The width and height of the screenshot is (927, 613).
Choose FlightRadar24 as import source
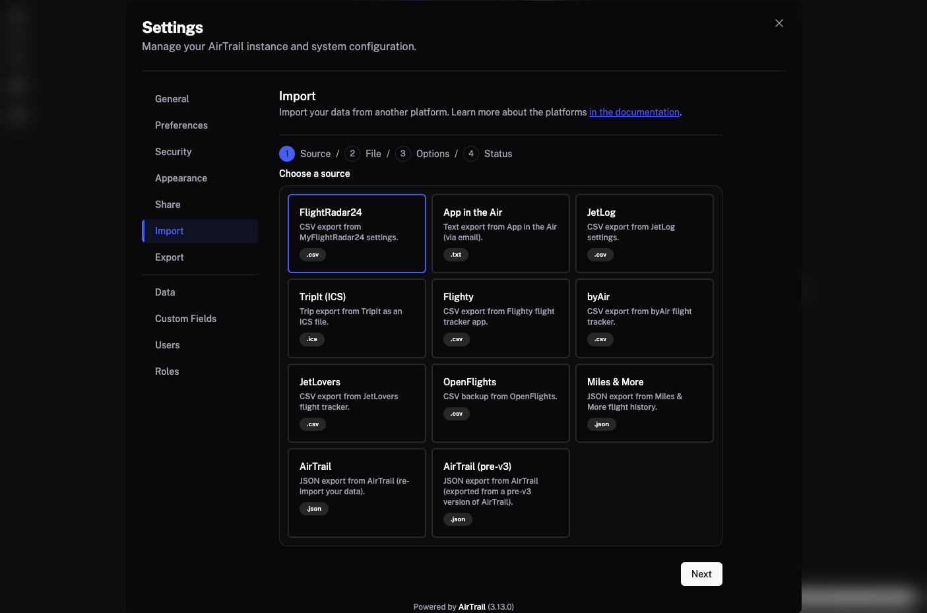tap(357, 234)
